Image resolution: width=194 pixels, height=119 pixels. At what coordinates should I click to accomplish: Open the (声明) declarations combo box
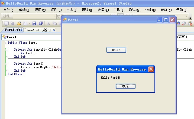pos(185,37)
